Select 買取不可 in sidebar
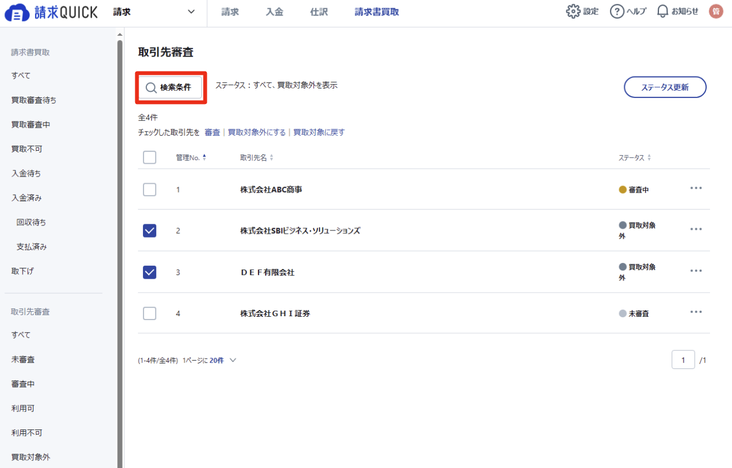Screen dimensions: 732x468 pos(26,149)
